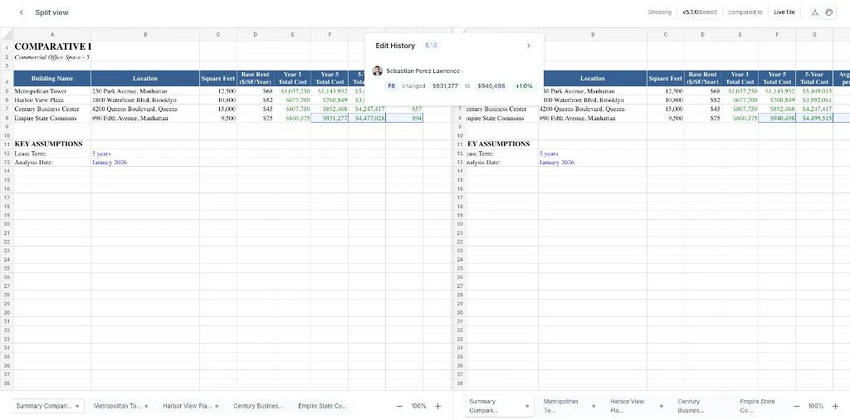Screen dimensions: 850x420
Task: Click the left pane Base Rent header cell
Action: [256, 78]
